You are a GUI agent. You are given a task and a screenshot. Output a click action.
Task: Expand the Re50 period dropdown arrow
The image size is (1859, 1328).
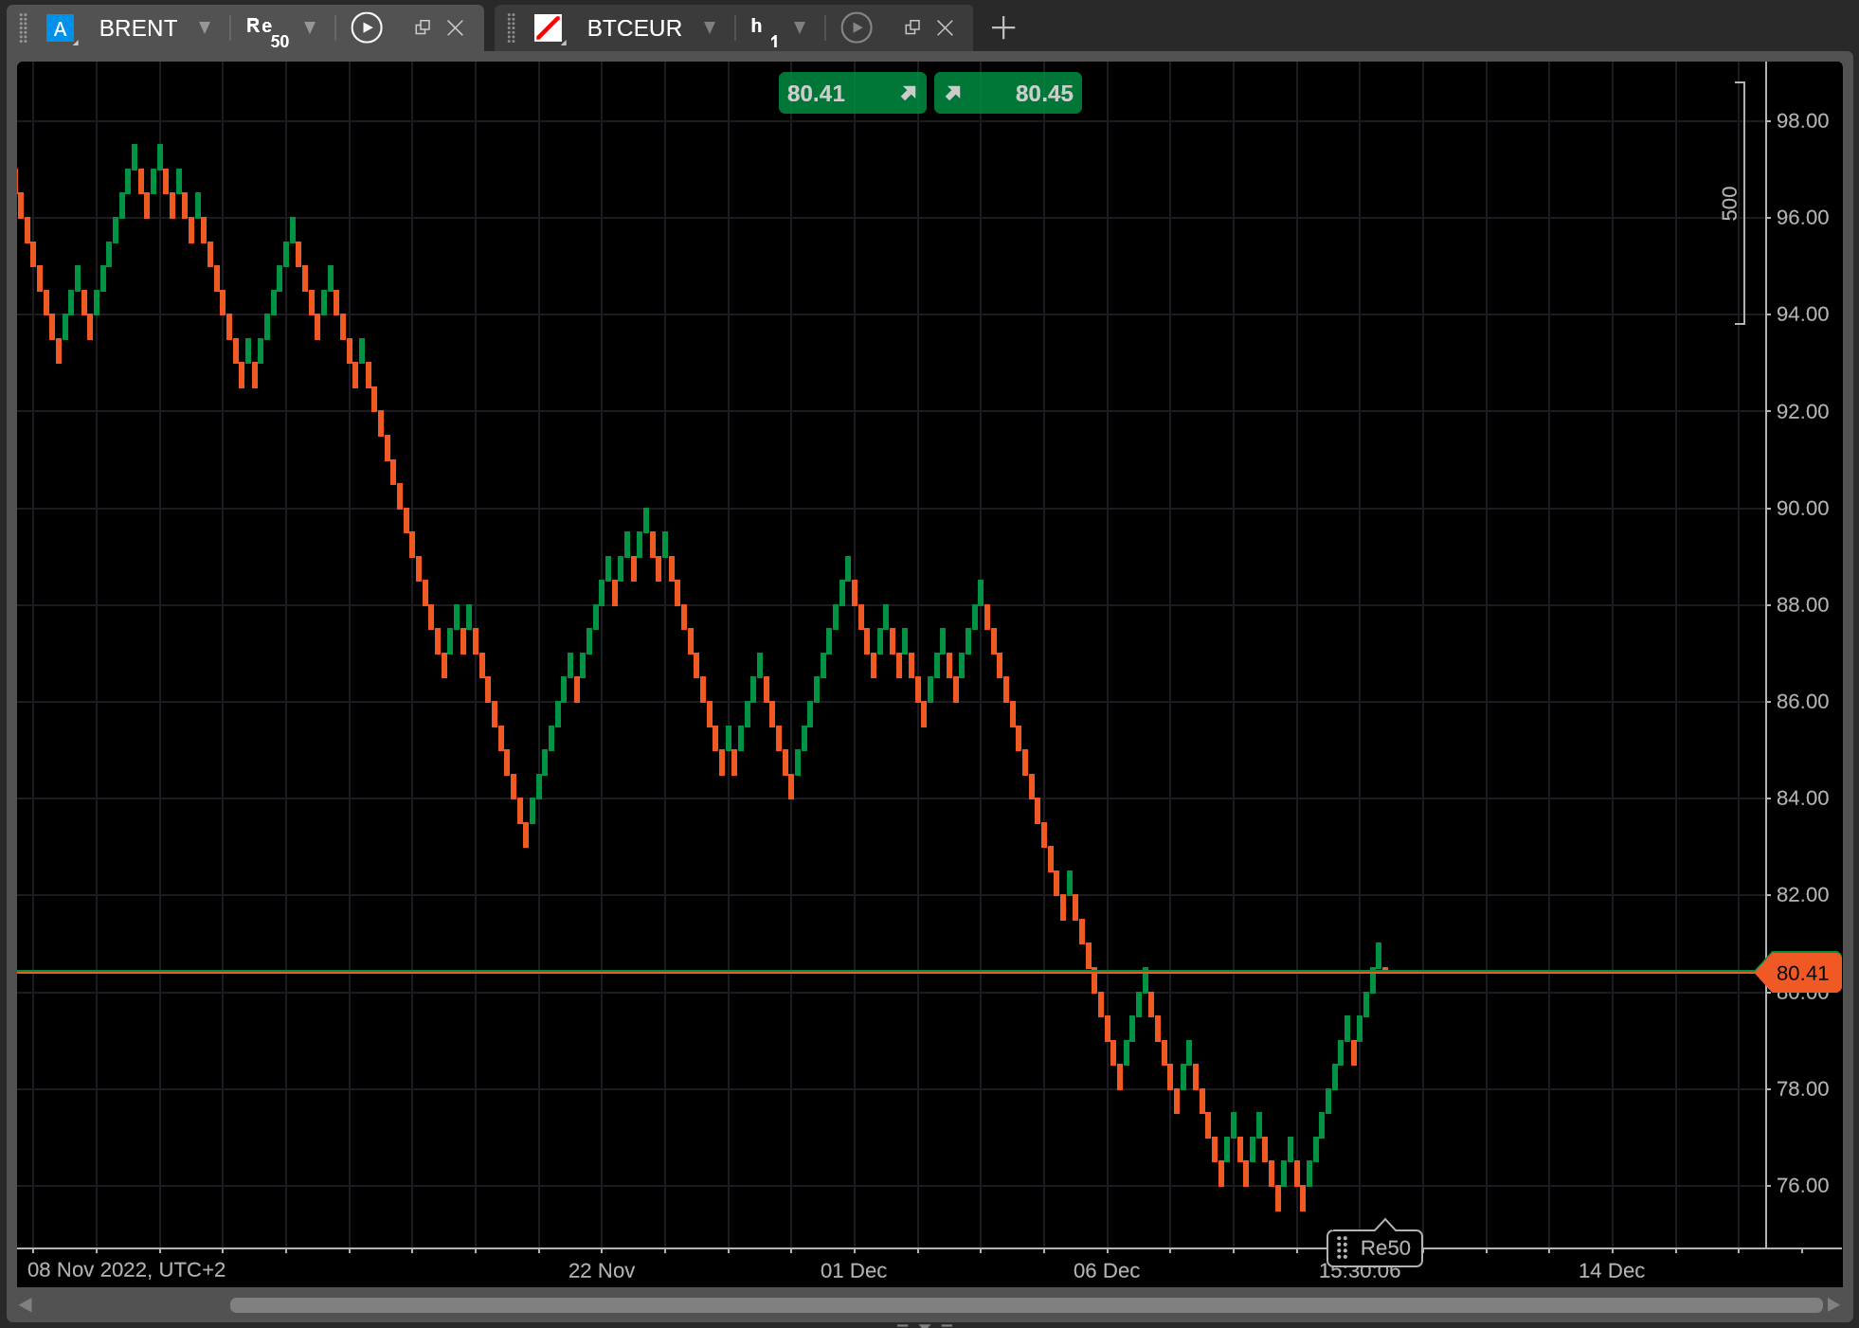[x=310, y=28]
